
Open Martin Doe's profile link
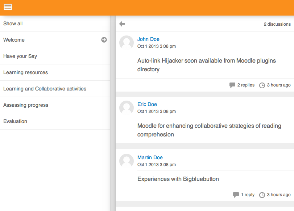(150, 157)
